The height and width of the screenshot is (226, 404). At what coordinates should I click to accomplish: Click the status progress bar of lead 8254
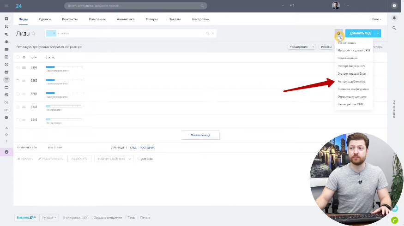[x=64, y=67]
